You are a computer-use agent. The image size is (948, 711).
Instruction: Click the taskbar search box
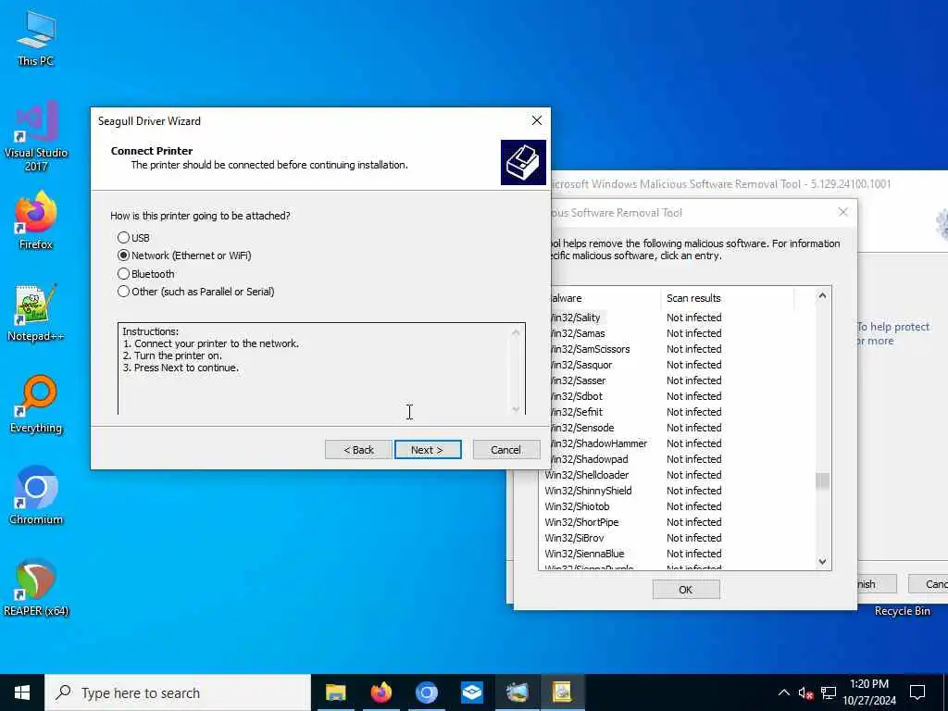[178, 692]
